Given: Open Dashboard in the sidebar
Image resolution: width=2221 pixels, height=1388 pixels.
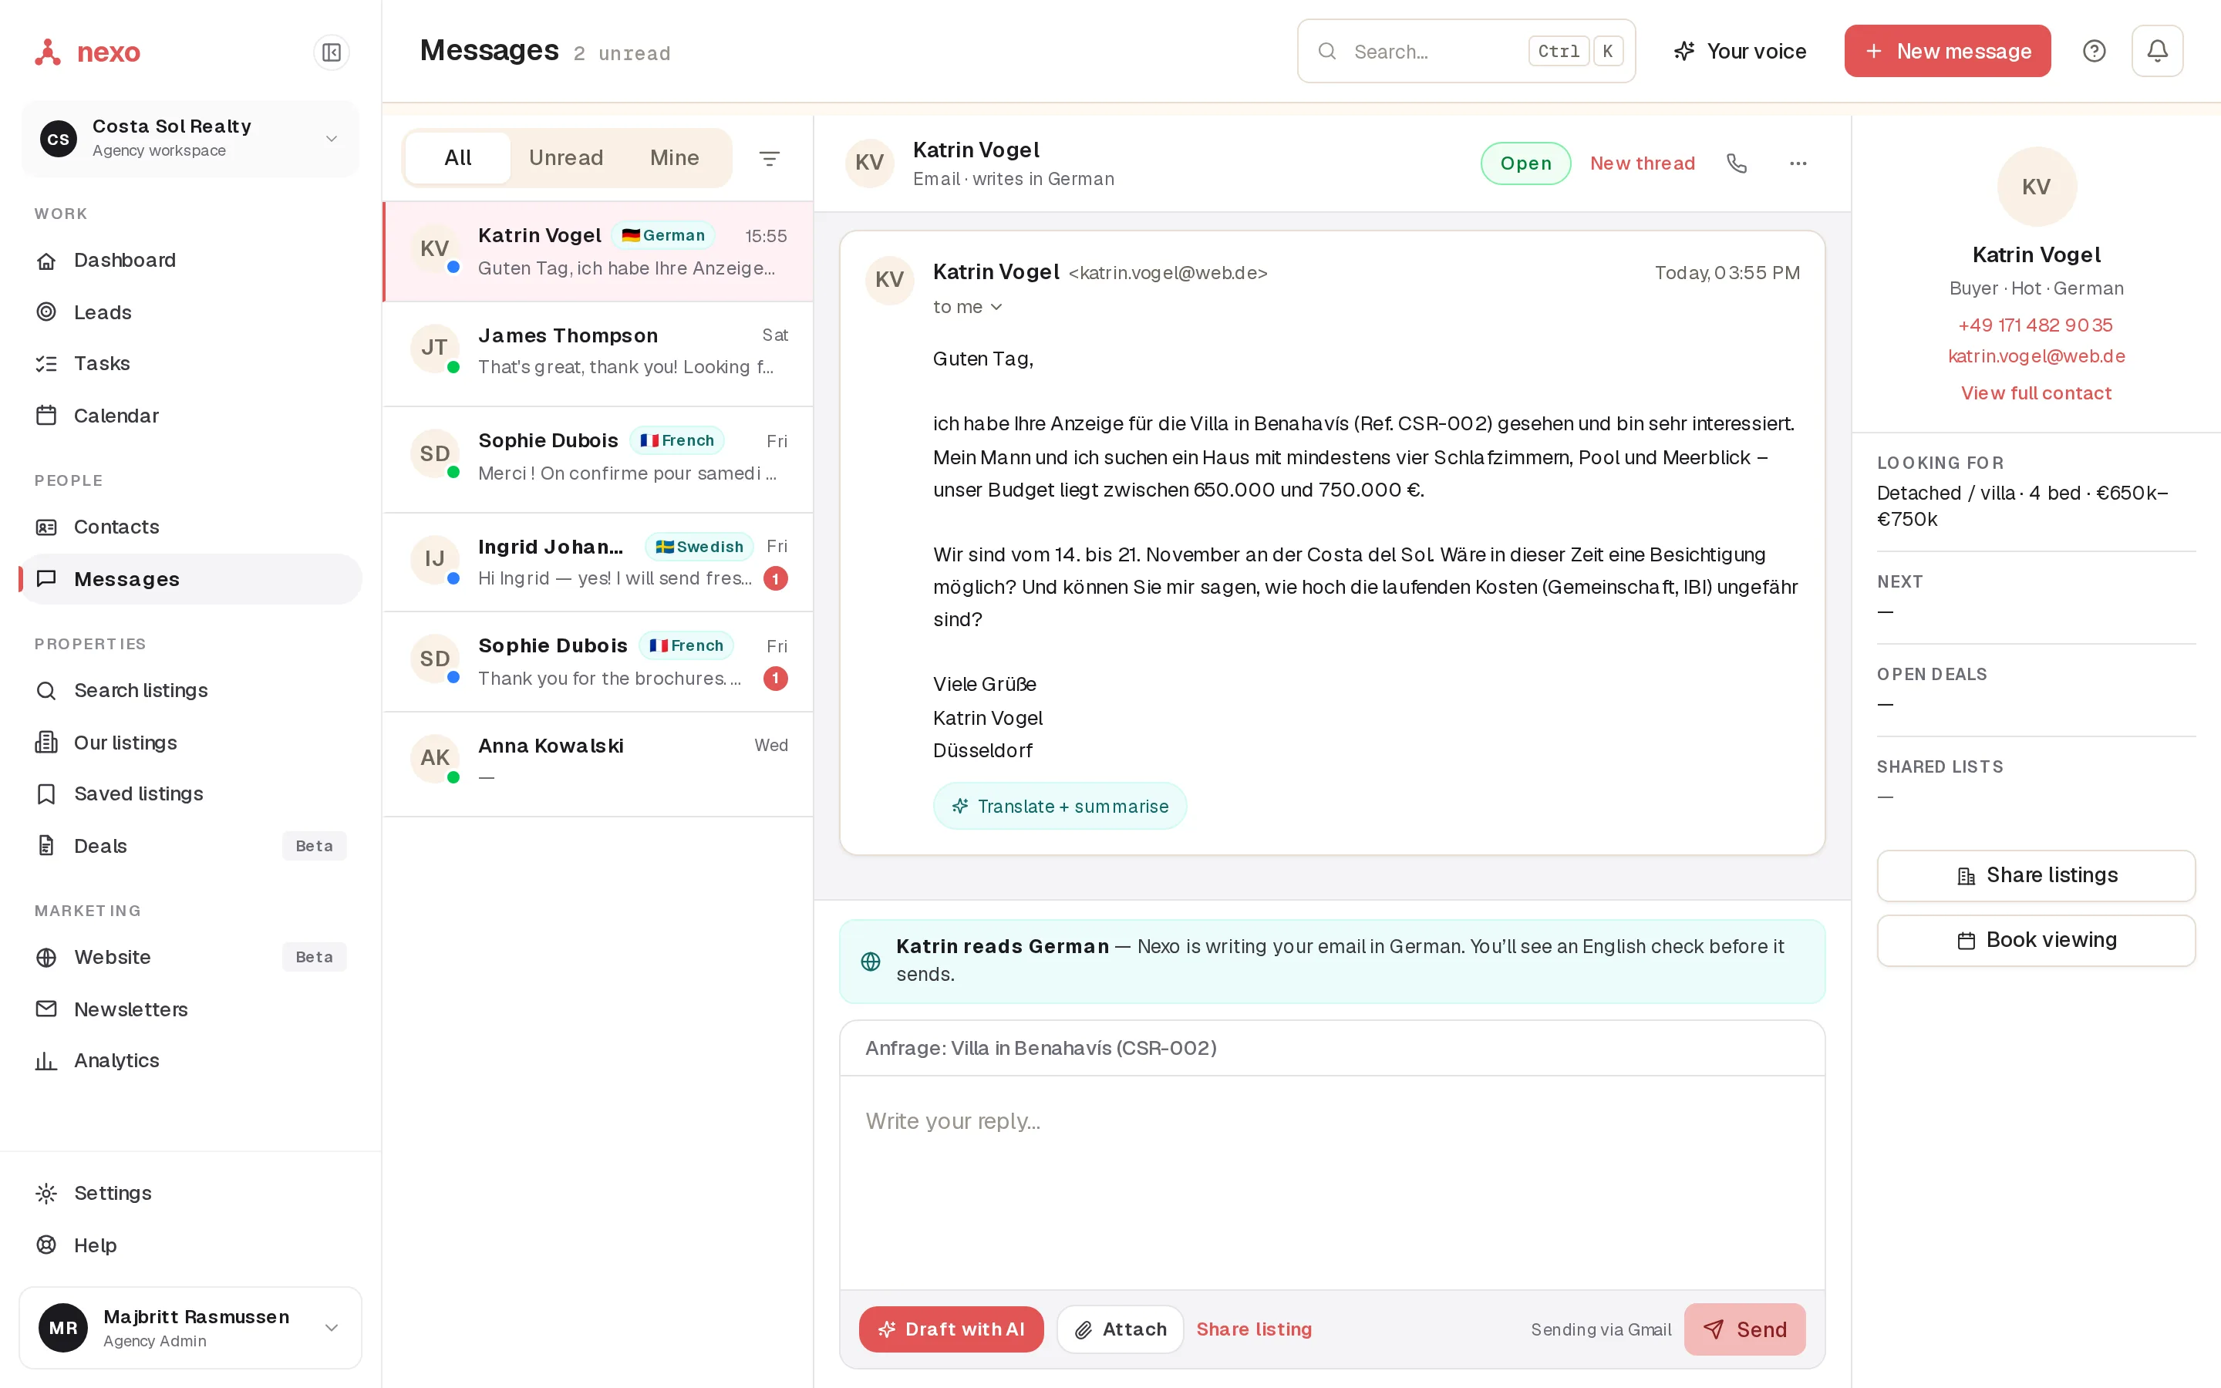Looking at the screenshot, I should pos(190,260).
